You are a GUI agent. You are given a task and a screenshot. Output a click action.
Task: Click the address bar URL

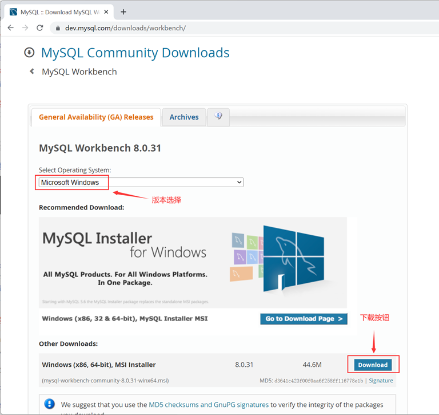tap(125, 28)
